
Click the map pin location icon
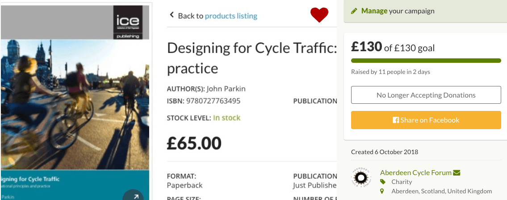click(x=383, y=191)
